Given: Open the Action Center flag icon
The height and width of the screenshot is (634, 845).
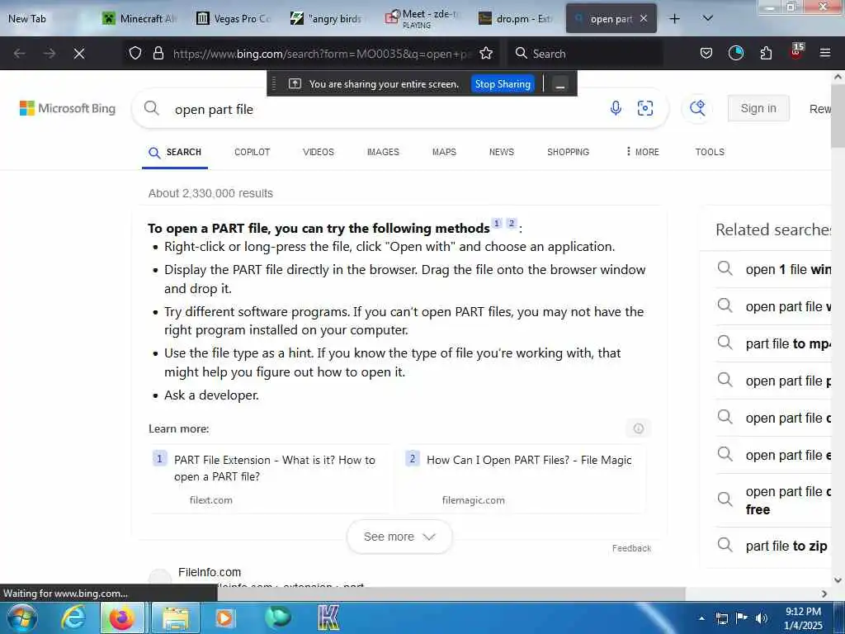Looking at the screenshot, I should [742, 618].
